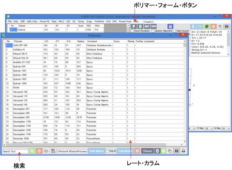
Task: Save polymers with the floppy disk icon
Action: 53,151
